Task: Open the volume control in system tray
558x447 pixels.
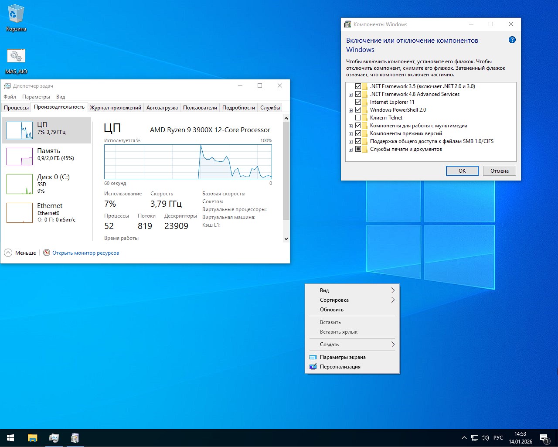Action: click(x=485, y=437)
